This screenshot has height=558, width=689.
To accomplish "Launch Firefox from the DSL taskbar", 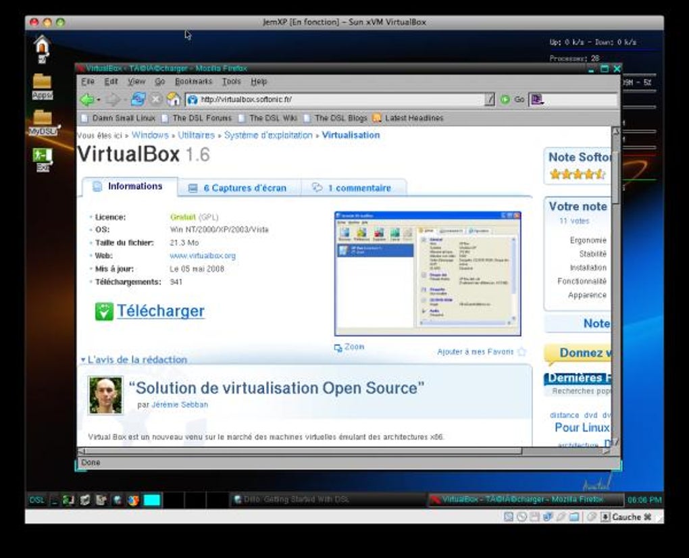I will pos(133,500).
